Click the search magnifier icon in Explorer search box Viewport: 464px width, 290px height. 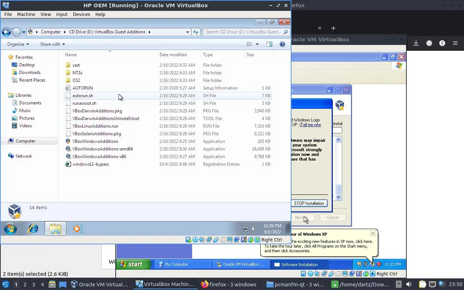tap(286, 32)
